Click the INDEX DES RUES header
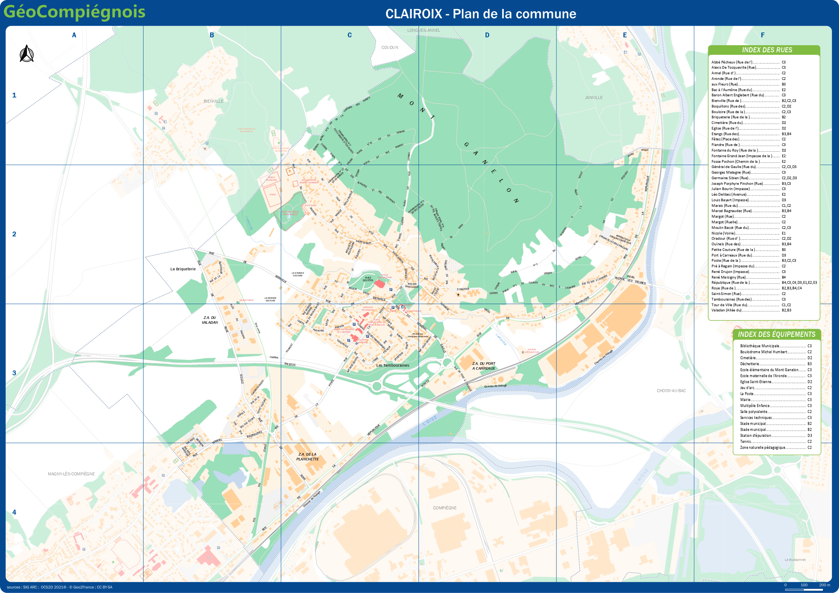Screen dimensions: 839x593 pos(767,50)
